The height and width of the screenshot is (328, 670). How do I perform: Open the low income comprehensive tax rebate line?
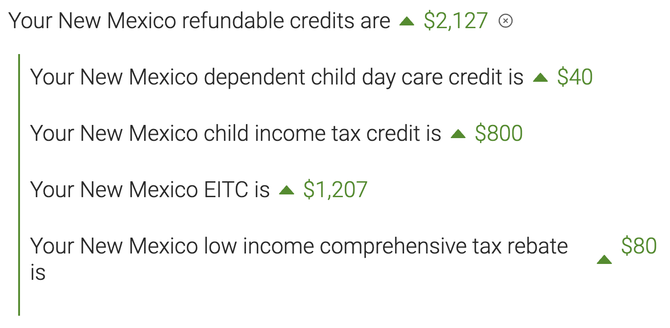[344, 259]
